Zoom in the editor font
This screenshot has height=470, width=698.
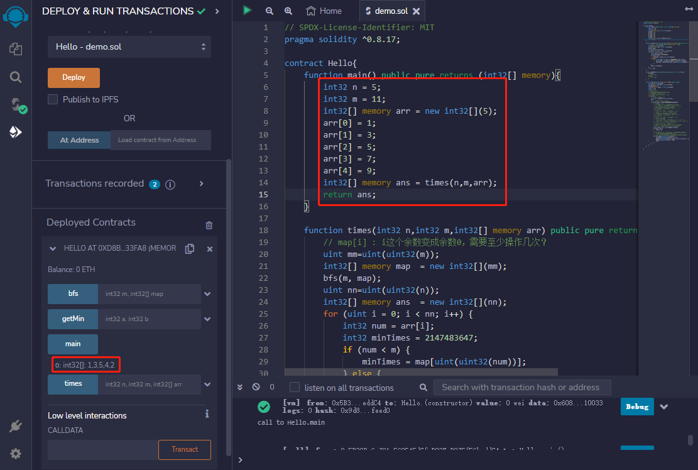(288, 11)
